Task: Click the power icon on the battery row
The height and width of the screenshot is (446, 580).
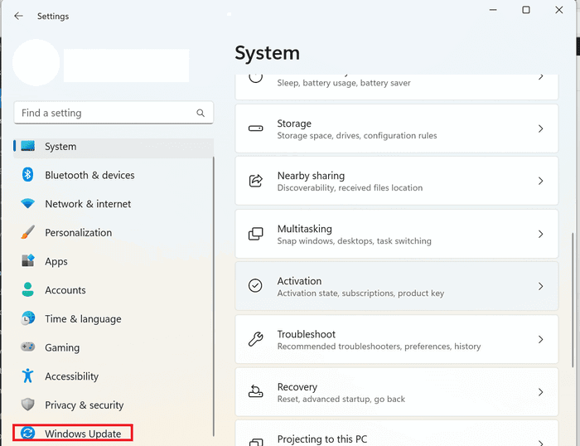Action: (255, 78)
